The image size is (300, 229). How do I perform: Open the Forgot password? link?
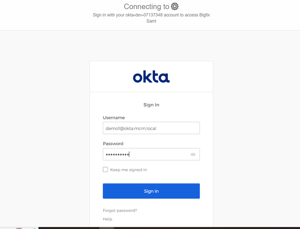(x=120, y=211)
